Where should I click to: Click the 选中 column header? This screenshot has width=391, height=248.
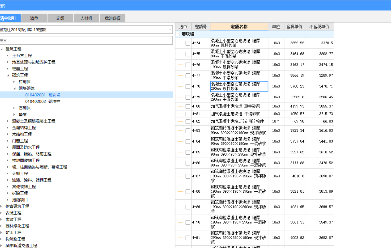(183, 26)
